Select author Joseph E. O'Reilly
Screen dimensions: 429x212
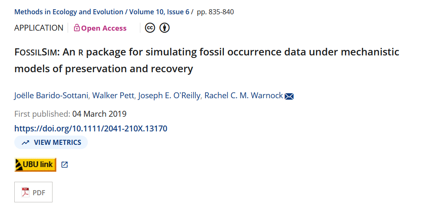[x=169, y=95]
